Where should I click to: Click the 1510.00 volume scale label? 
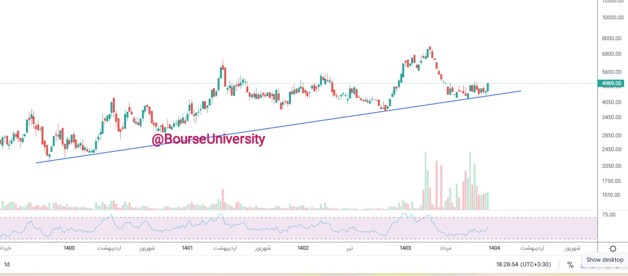tap(612, 195)
